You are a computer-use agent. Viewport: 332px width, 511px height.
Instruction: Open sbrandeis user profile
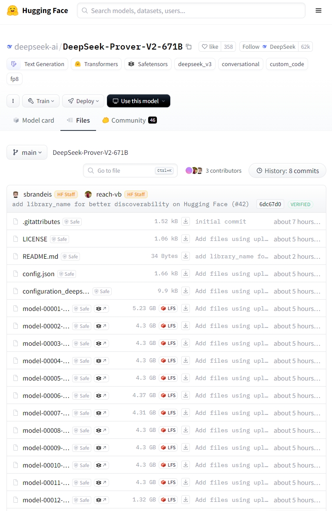click(x=37, y=194)
